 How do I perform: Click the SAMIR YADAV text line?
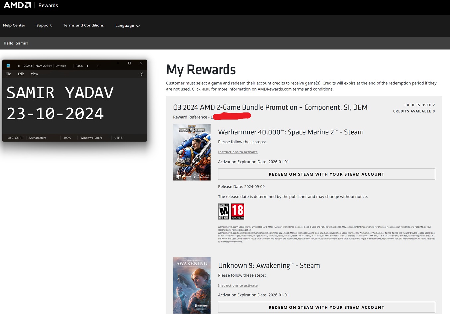(60, 92)
